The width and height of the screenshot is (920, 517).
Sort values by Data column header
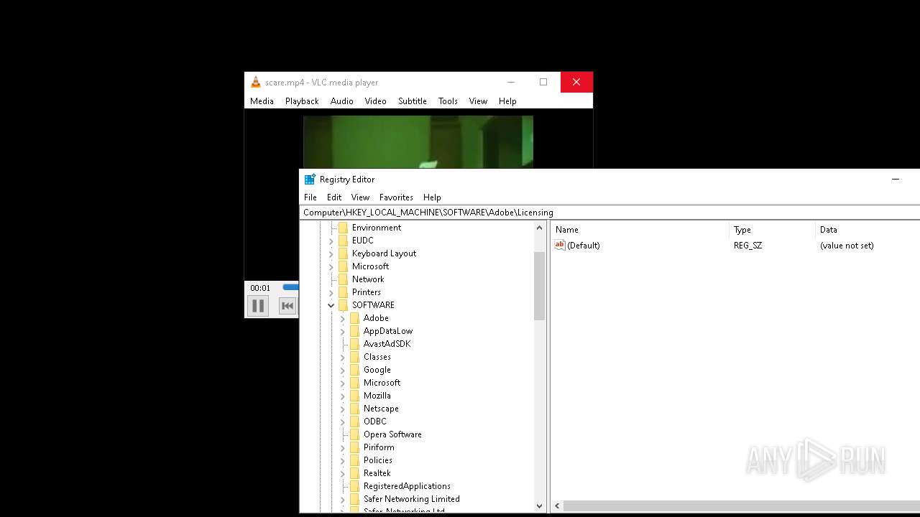[x=868, y=230]
